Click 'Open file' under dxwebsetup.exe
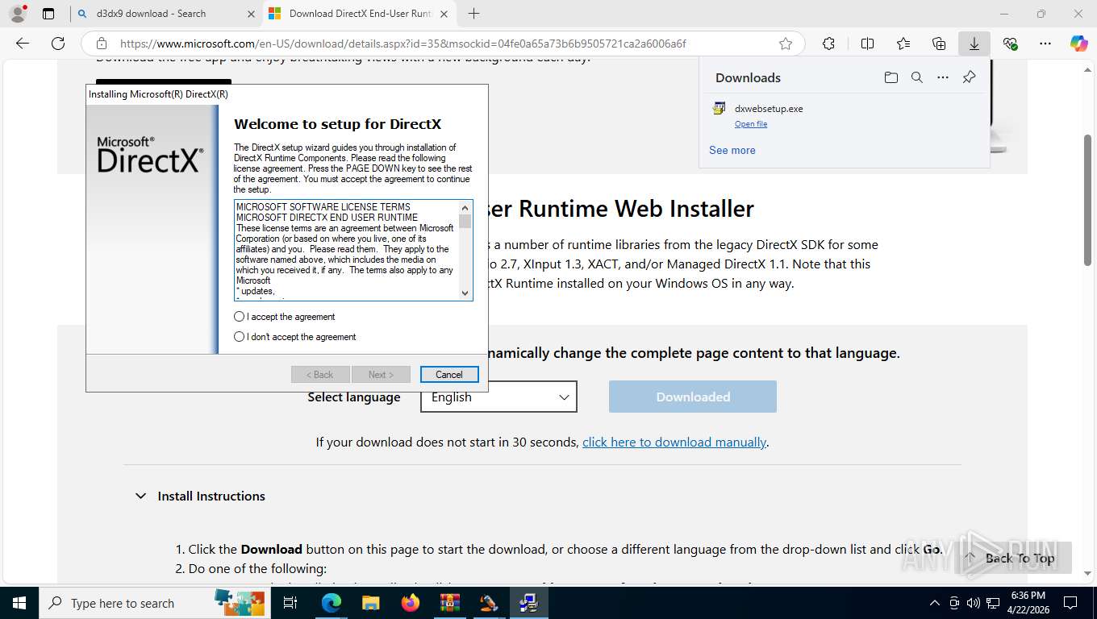 (751, 124)
